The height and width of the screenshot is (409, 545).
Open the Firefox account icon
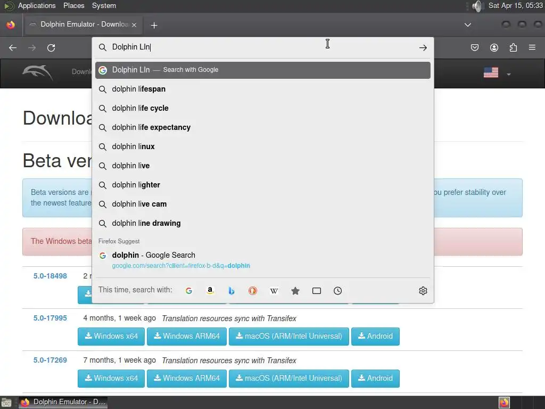tap(494, 47)
